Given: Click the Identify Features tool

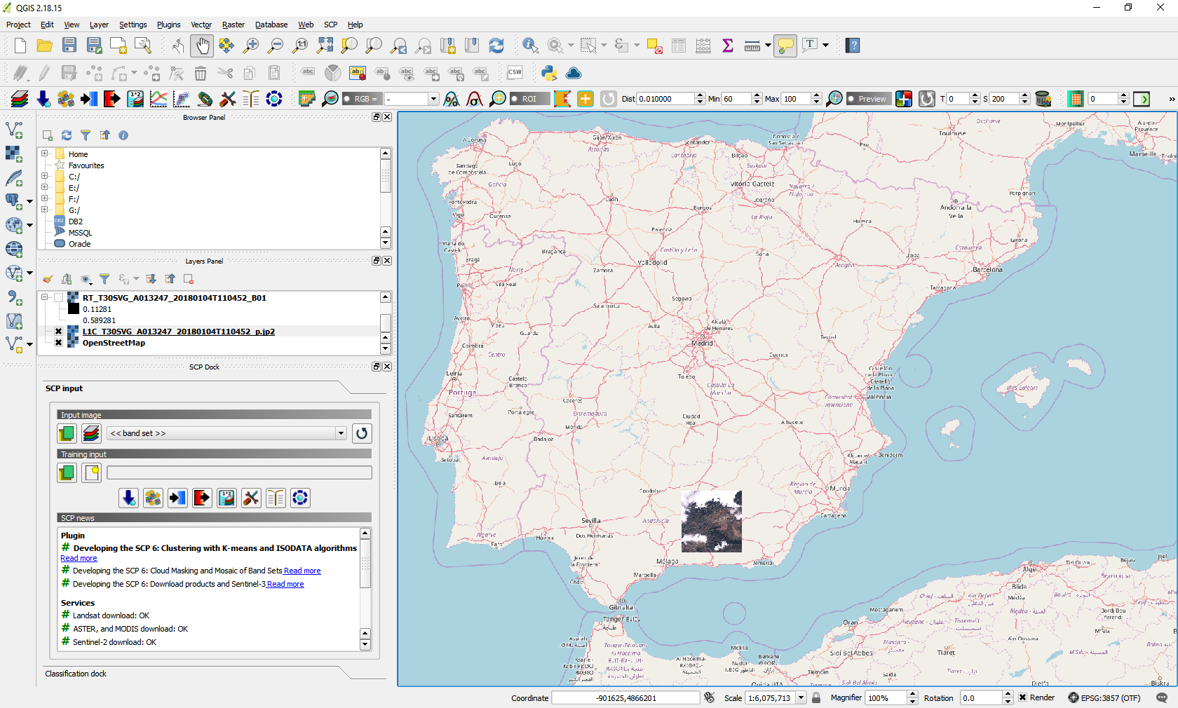Looking at the screenshot, I should click(530, 46).
